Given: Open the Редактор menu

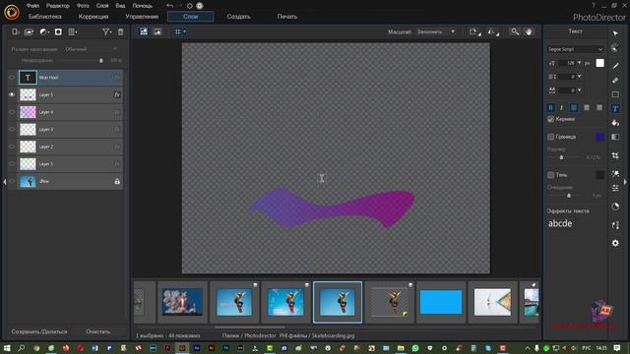Looking at the screenshot, I should tap(58, 6).
